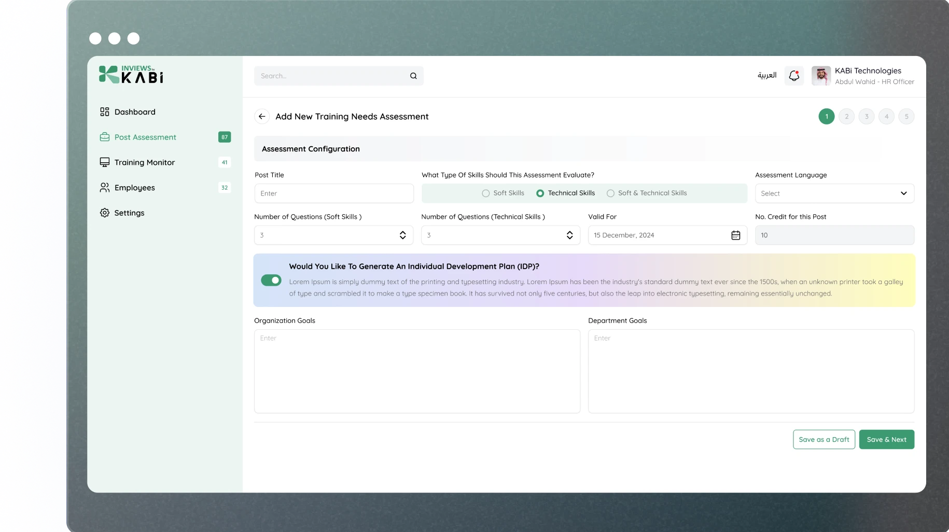Viewport: 949px width, 532px height.
Task: Click the IDP question heading text
Action: (414, 267)
